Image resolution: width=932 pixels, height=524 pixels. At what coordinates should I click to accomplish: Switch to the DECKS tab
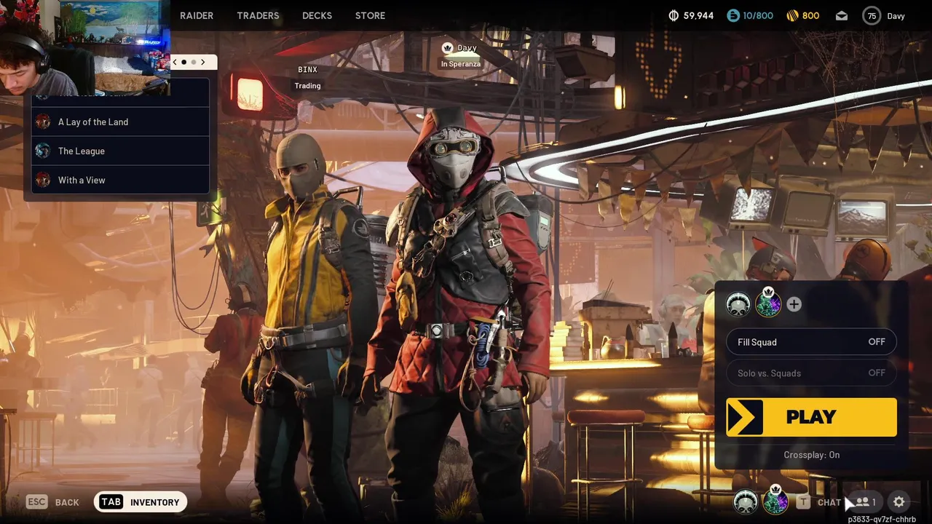point(317,15)
